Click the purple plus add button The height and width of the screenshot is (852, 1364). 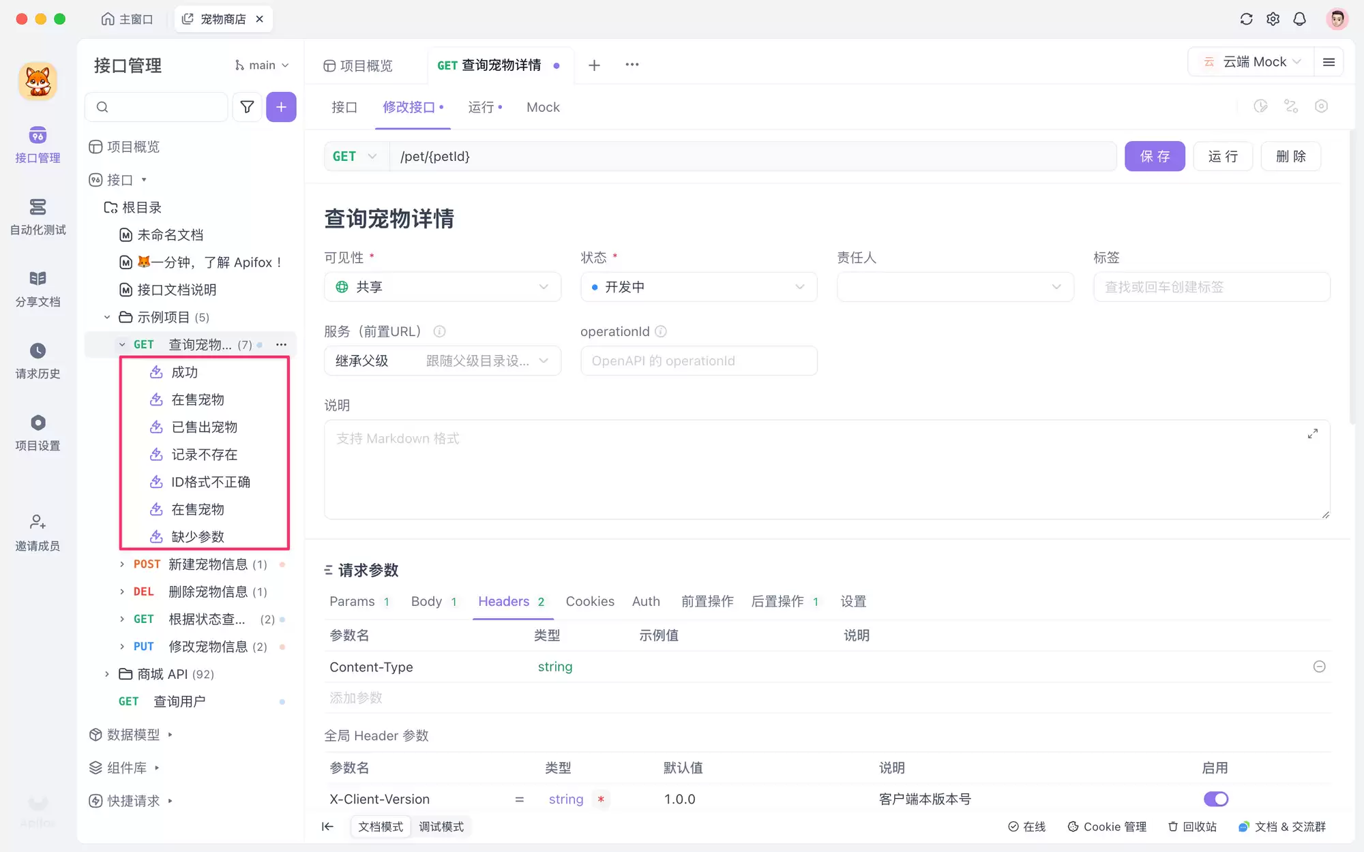coord(281,107)
